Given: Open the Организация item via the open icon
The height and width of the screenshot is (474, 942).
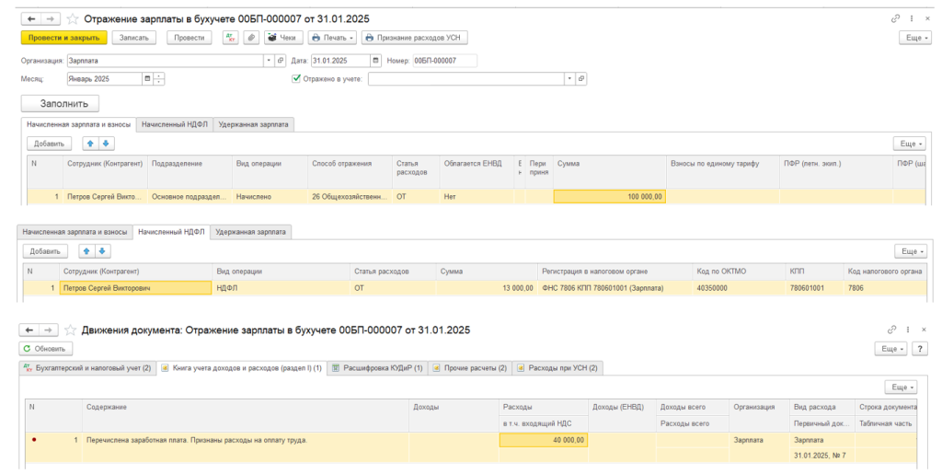Looking at the screenshot, I should [x=280, y=61].
